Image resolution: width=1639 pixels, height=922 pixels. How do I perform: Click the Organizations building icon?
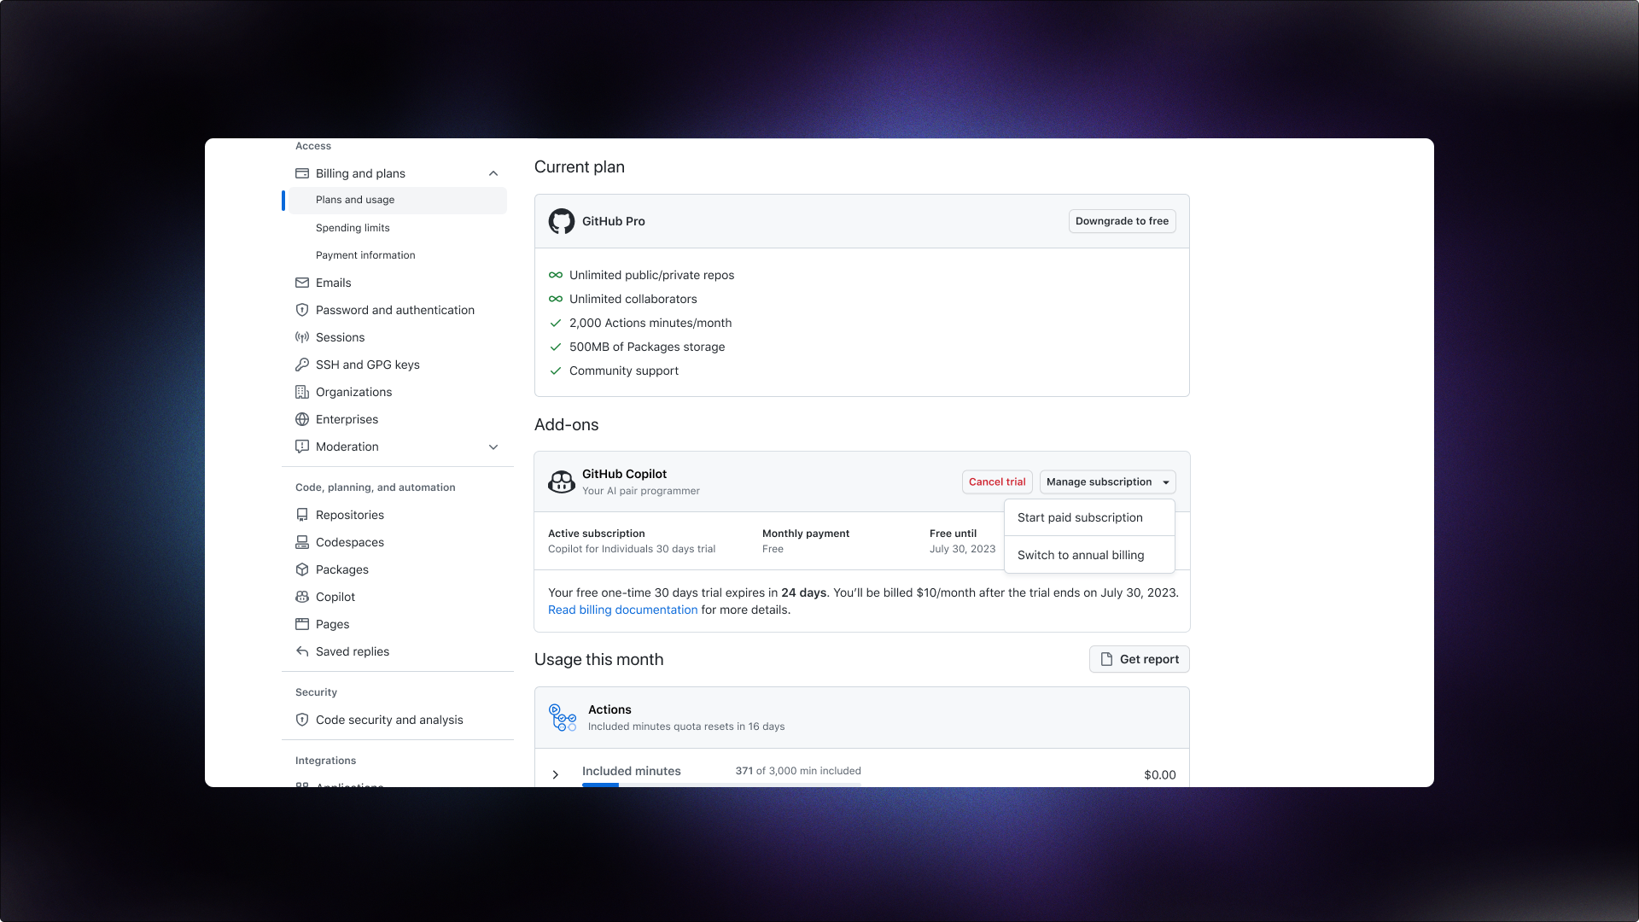click(x=302, y=392)
